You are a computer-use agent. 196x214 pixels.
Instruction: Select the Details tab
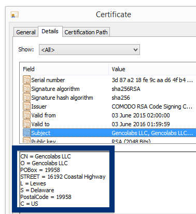[x=50, y=31]
